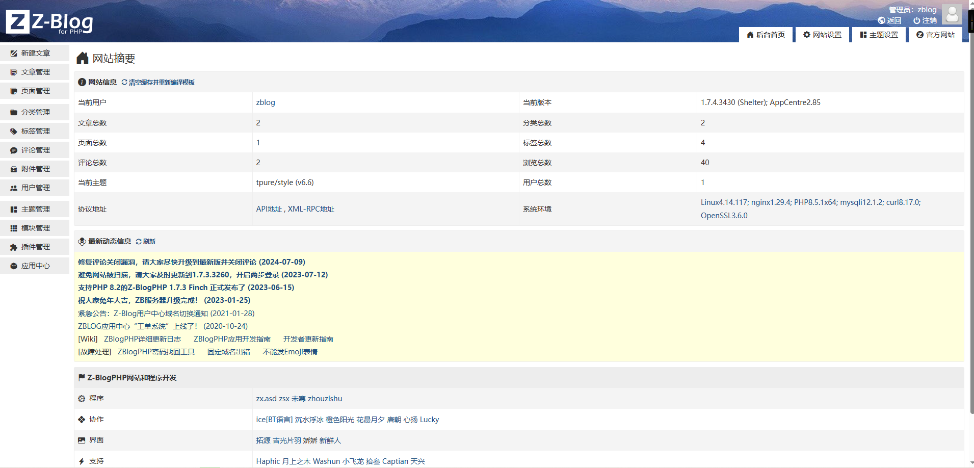Screen dimensions: 974x468
Task: Go to 官方网站 tab
Action: 935,35
